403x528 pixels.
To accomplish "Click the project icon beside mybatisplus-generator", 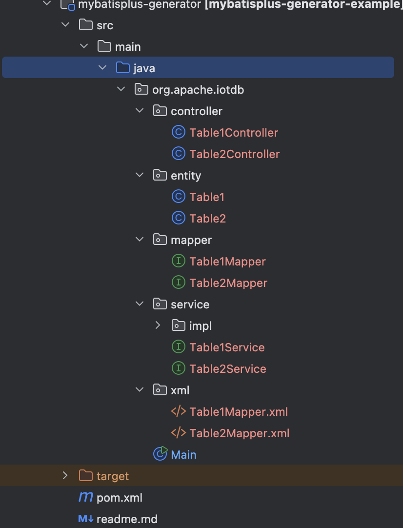I will (67, 6).
